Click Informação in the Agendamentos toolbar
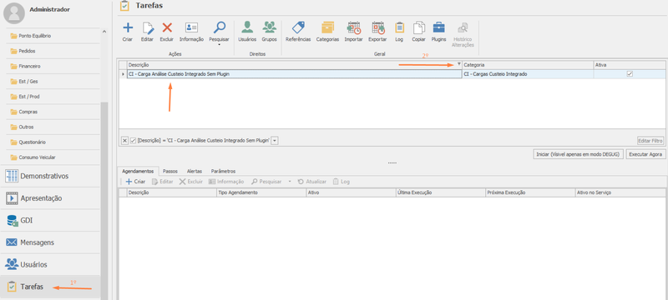Screen dimensions: 668x300 point(226,182)
